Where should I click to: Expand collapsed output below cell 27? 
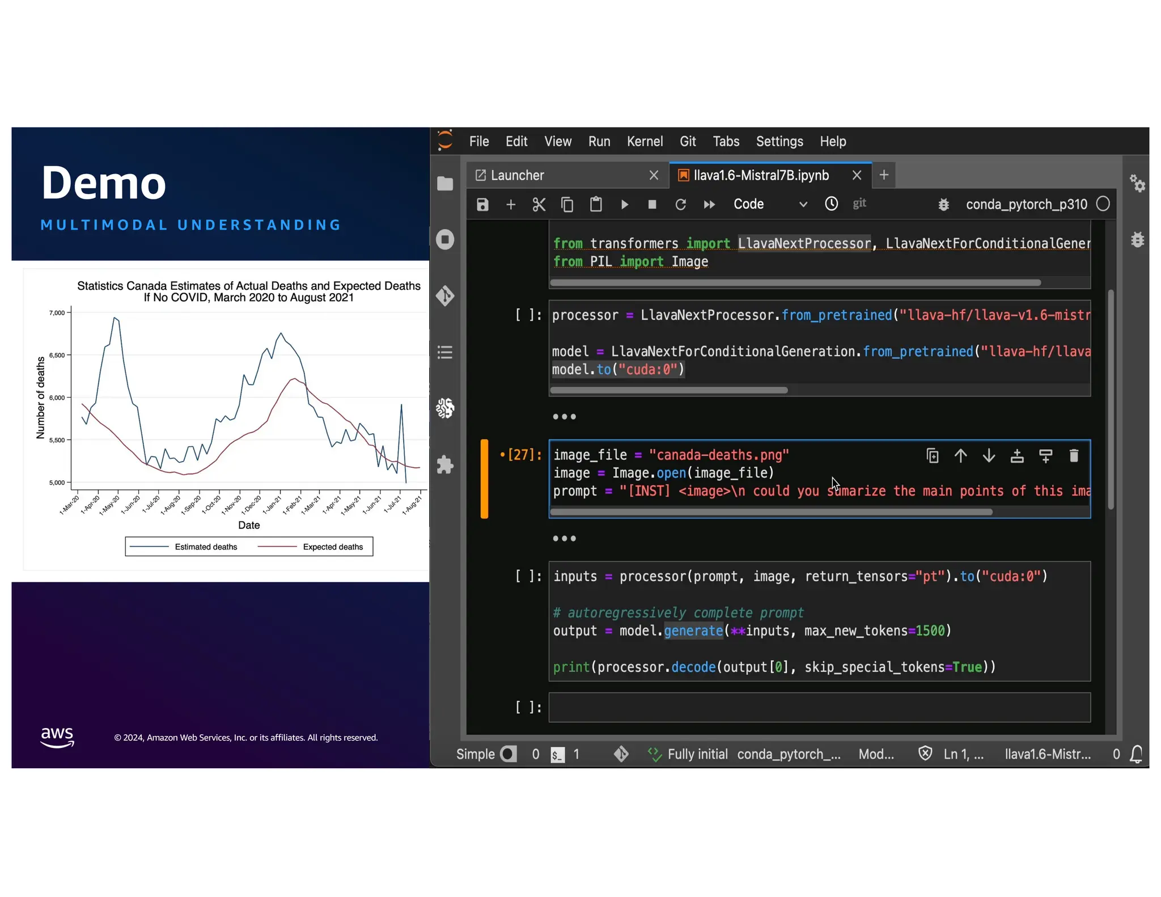(564, 539)
